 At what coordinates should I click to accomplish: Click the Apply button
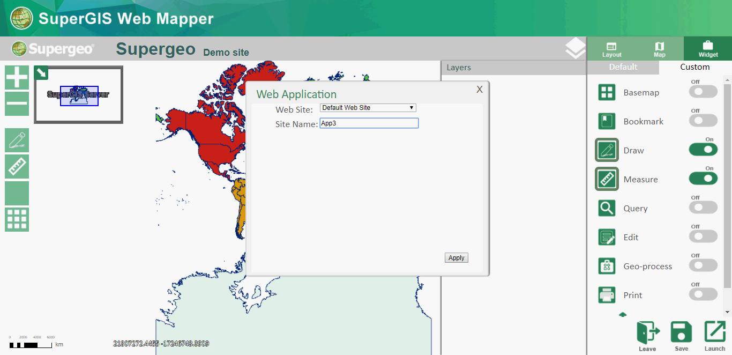(457, 258)
